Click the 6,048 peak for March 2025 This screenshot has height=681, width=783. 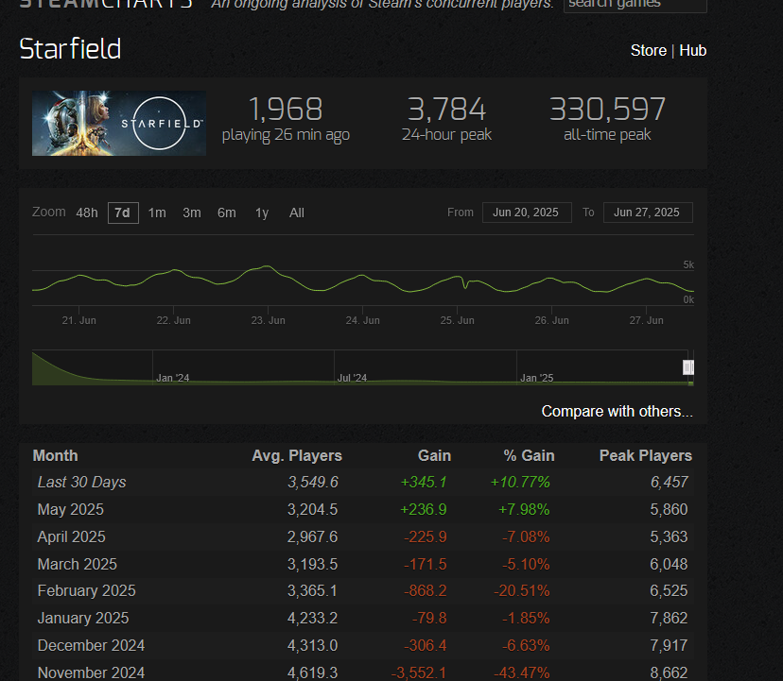670,564
